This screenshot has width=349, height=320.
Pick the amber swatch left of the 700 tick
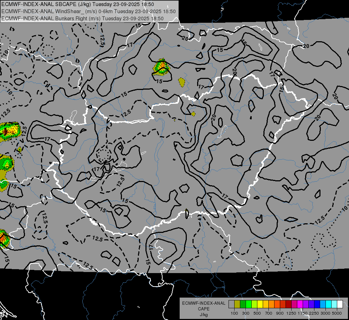click(x=266, y=304)
